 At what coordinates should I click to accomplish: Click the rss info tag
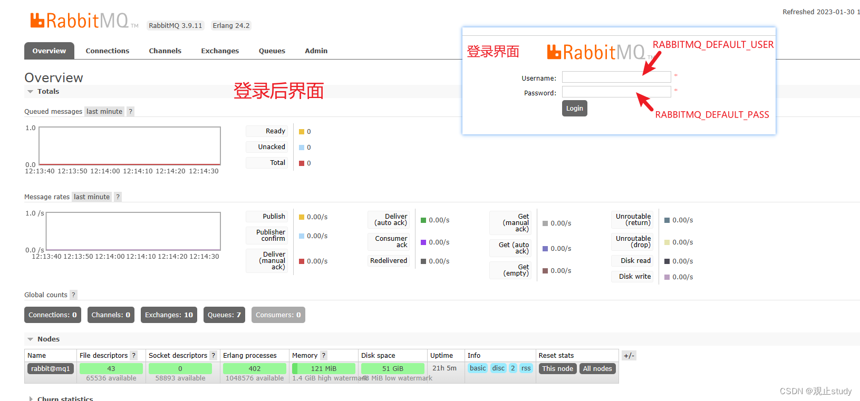[x=526, y=368]
